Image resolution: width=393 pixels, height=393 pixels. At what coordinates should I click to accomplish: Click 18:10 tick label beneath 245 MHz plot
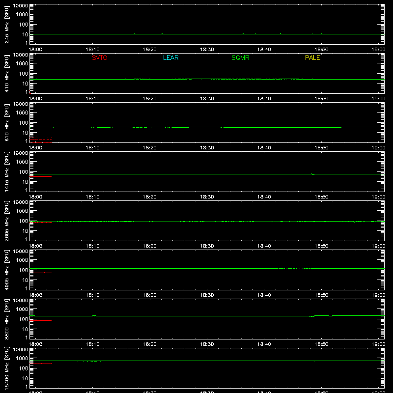tap(92, 50)
